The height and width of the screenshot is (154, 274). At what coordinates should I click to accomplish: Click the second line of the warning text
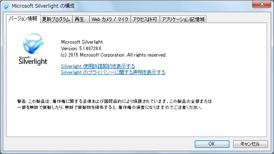pos(110,108)
